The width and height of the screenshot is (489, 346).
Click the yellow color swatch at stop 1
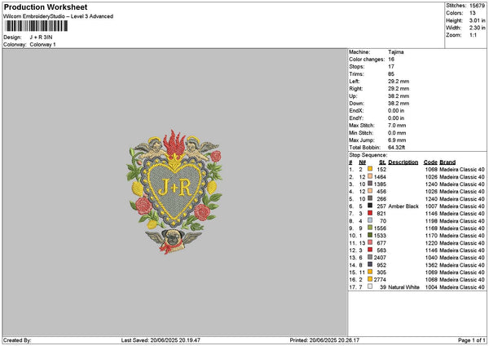click(370, 169)
